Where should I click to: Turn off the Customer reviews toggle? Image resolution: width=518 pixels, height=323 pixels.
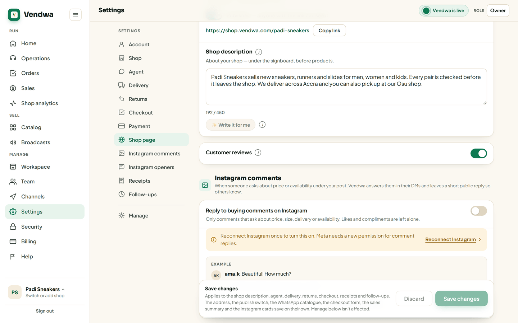479,154
